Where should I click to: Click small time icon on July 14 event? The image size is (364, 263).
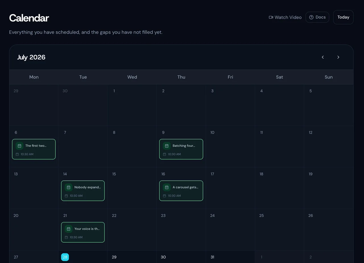[x=66, y=196]
